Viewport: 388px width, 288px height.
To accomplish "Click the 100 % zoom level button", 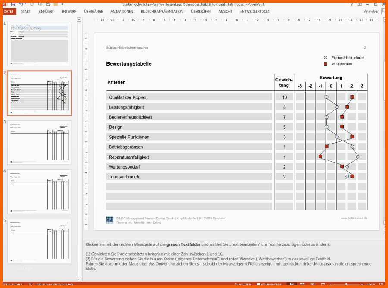I will pos(371,285).
